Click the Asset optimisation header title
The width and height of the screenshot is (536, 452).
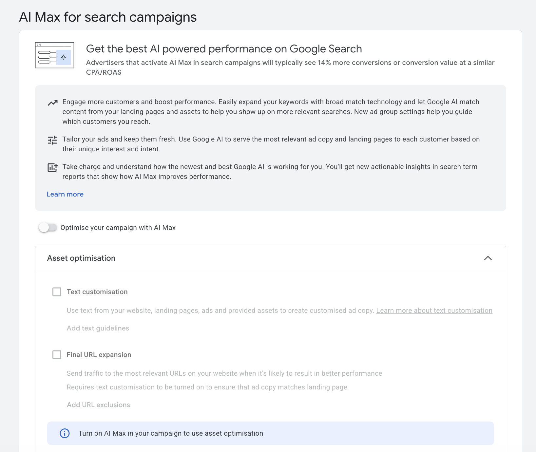tap(81, 258)
